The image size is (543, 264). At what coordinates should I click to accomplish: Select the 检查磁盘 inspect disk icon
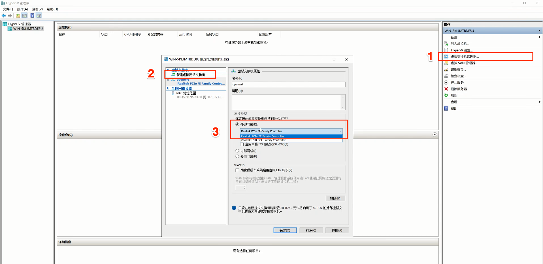click(446, 76)
